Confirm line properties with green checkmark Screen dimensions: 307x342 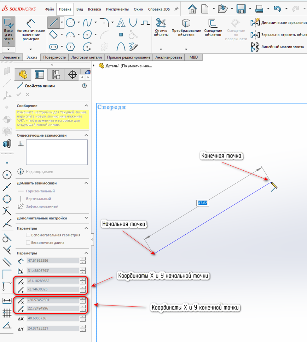[x=19, y=94]
